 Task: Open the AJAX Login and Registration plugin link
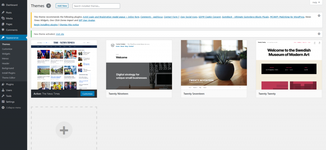[111, 17]
